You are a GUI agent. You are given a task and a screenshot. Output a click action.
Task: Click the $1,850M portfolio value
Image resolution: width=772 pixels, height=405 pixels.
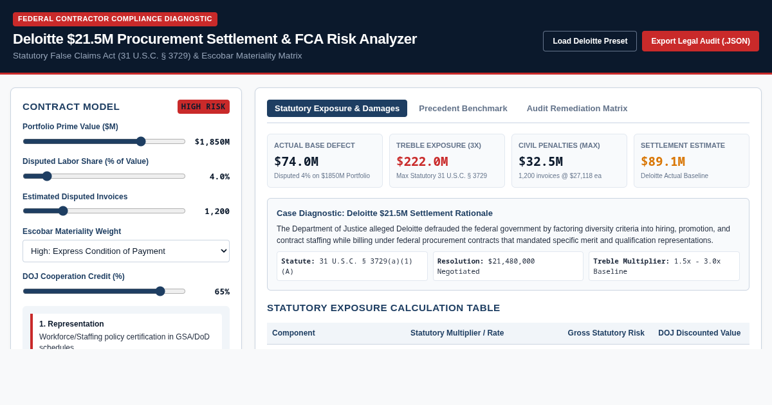[x=212, y=141]
